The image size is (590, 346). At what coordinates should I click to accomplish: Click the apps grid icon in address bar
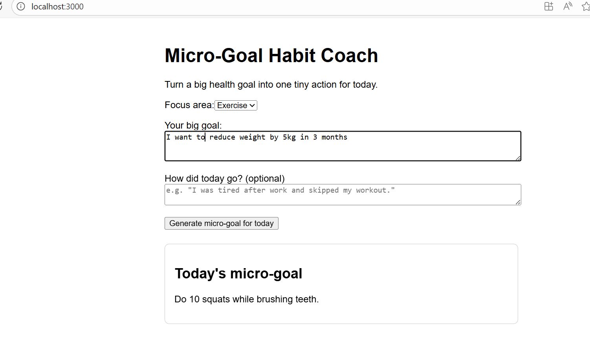pyautogui.click(x=549, y=6)
